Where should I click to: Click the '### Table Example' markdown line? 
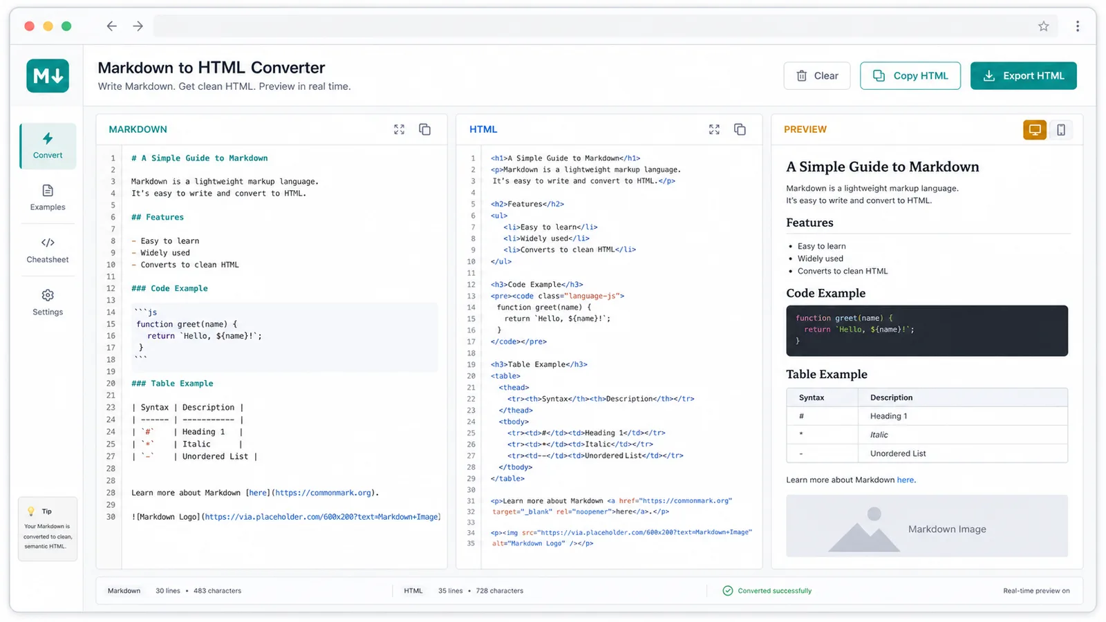(172, 384)
